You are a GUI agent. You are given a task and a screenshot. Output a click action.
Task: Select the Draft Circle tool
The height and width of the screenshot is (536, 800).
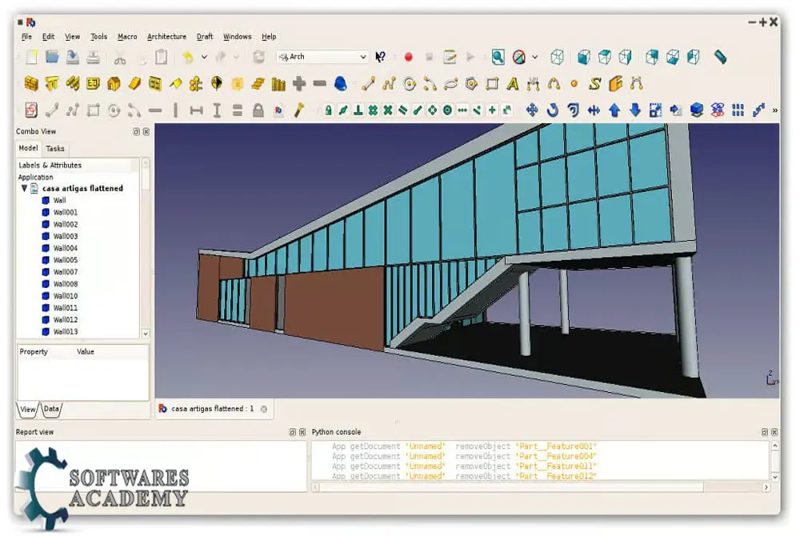tap(410, 84)
